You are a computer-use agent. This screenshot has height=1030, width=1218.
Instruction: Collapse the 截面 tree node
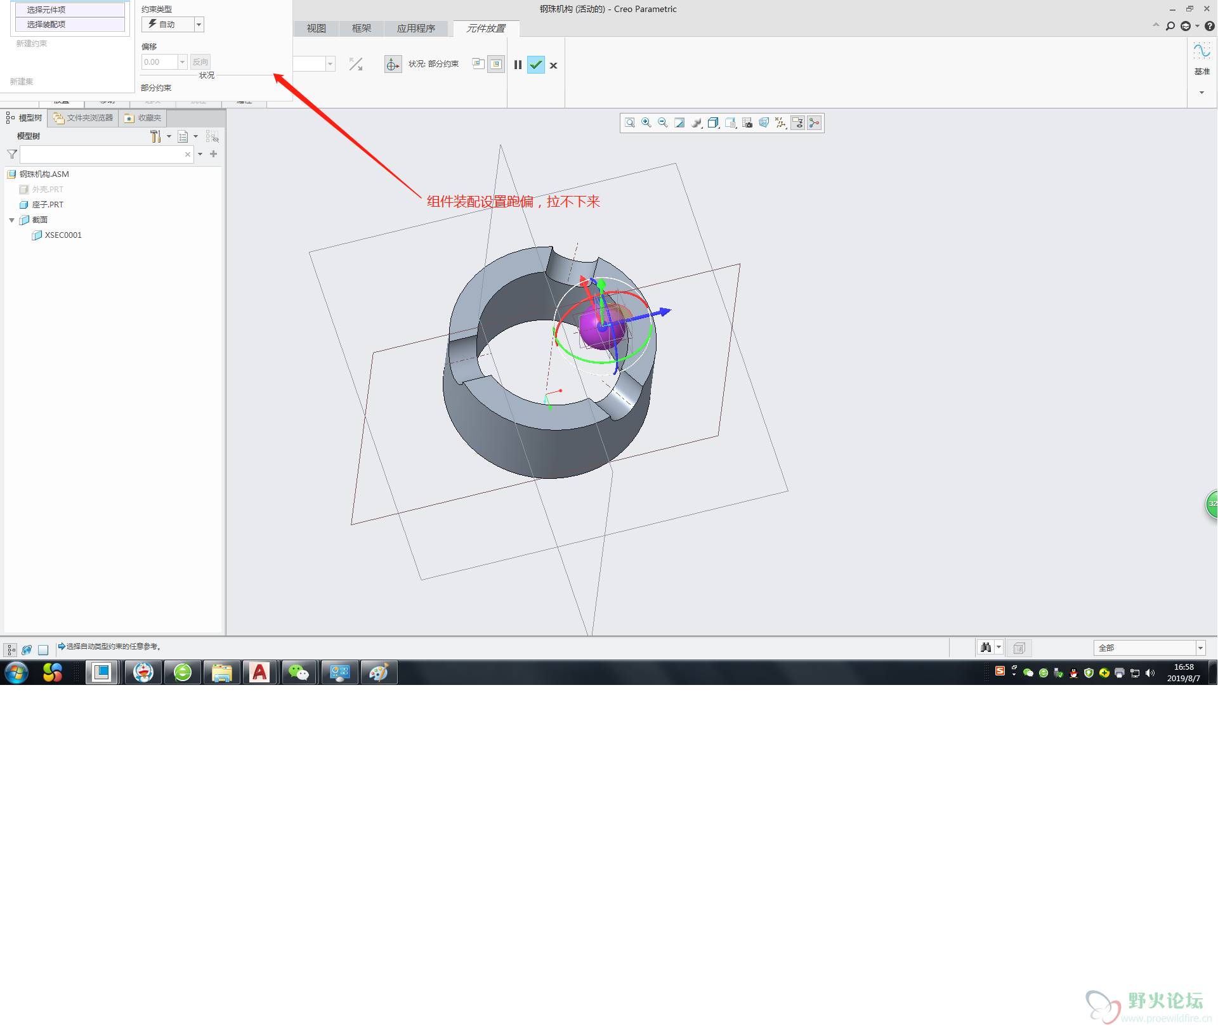[x=11, y=220]
